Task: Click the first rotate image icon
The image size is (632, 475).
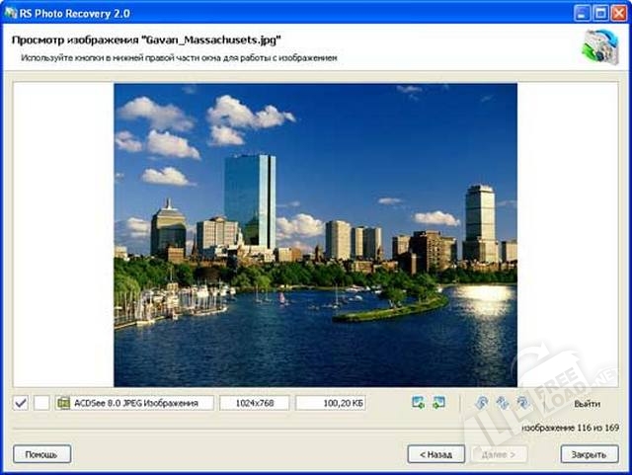Action: point(482,403)
